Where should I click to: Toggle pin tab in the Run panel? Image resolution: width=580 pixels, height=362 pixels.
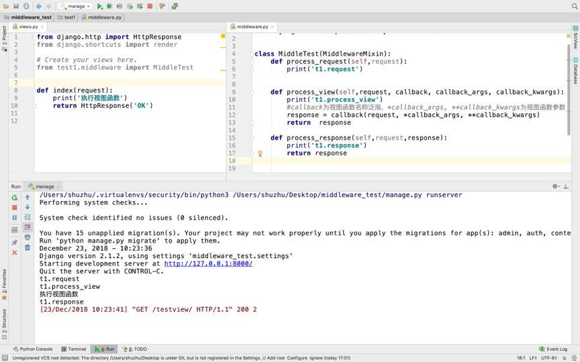point(15,243)
